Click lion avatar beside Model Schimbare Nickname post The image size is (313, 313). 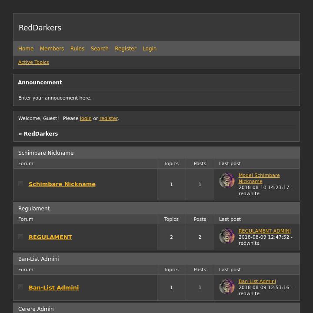pyautogui.click(x=227, y=180)
